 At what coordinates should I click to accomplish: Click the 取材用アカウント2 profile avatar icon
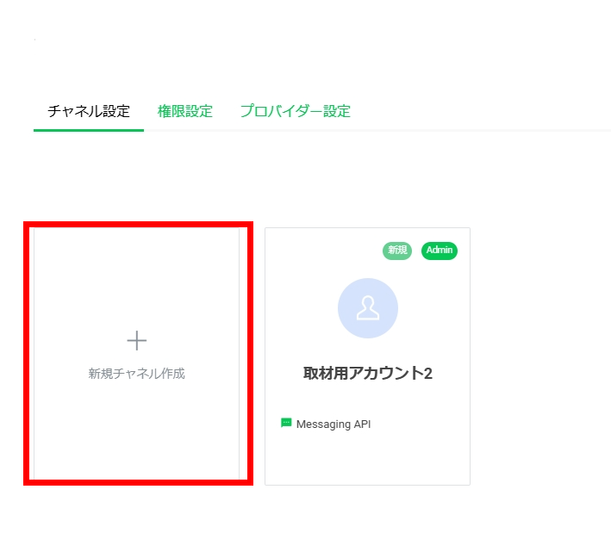click(368, 308)
